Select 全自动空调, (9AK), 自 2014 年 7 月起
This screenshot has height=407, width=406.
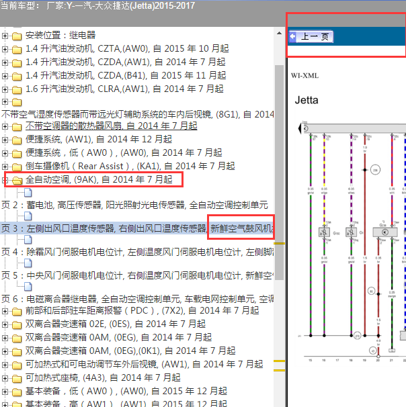[x=99, y=179]
